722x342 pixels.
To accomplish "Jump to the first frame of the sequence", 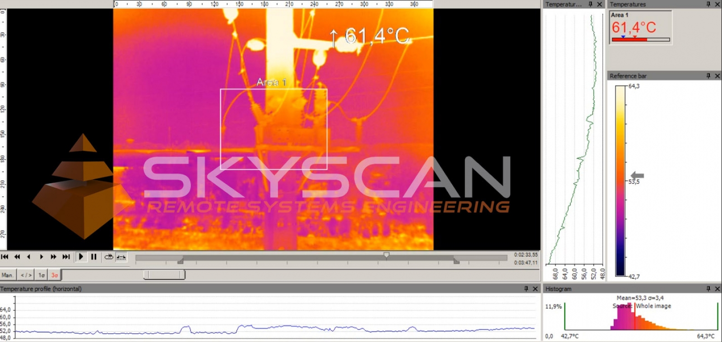I will point(5,257).
